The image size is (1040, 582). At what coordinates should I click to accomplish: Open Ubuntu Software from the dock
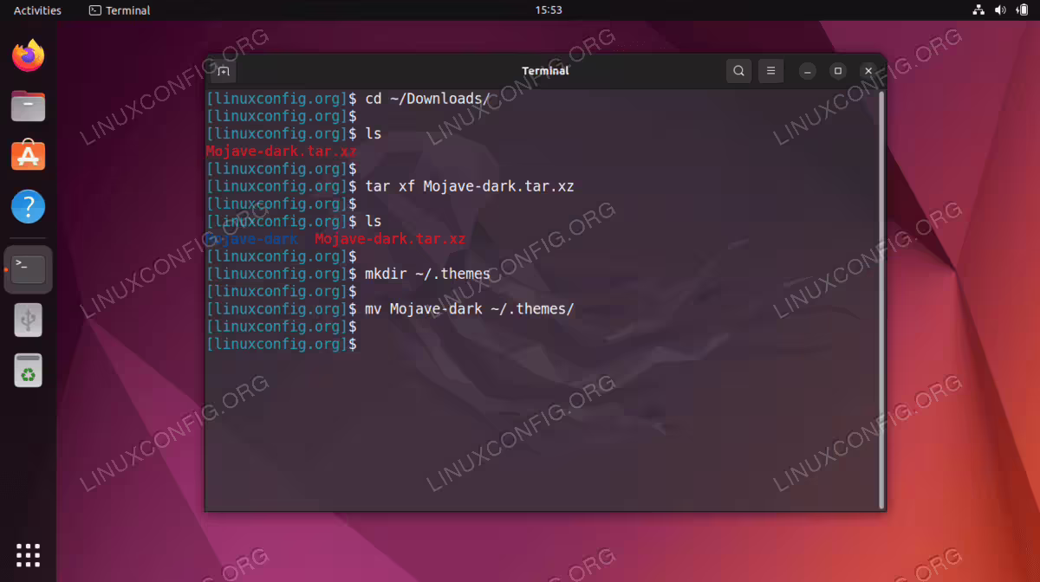tap(29, 156)
